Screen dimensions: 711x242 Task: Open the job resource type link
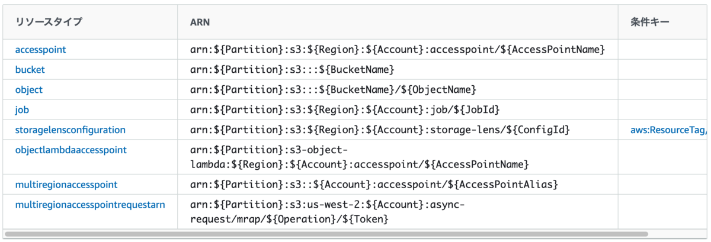[x=22, y=110]
